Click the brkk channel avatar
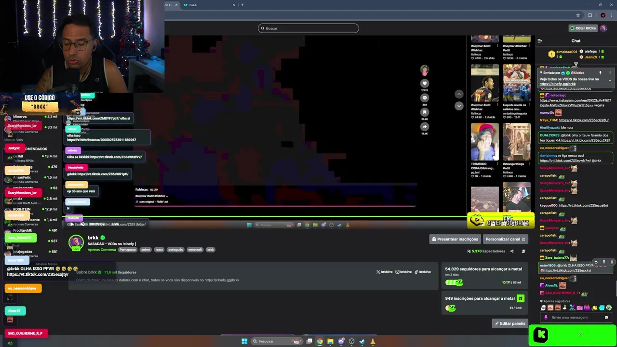617x347 pixels. point(76,243)
